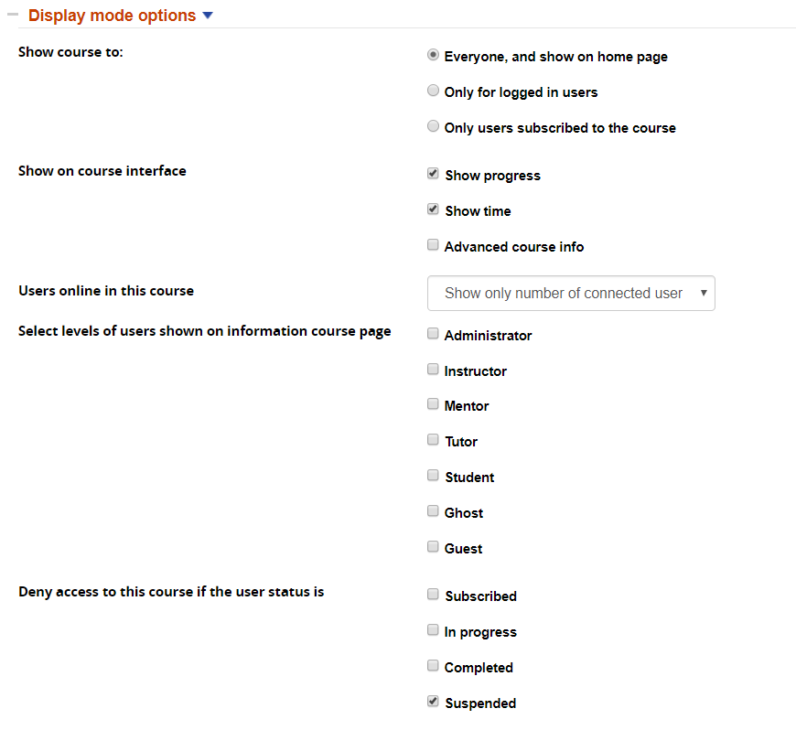Viewport: 796px width, 730px height.
Task: Collapse section with the minus icon
Action: click(13, 16)
